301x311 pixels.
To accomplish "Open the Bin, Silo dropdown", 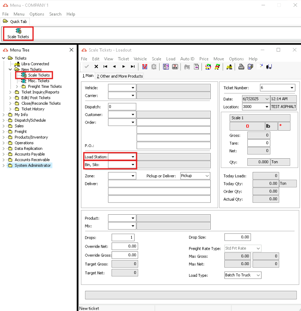I will click(133, 165).
